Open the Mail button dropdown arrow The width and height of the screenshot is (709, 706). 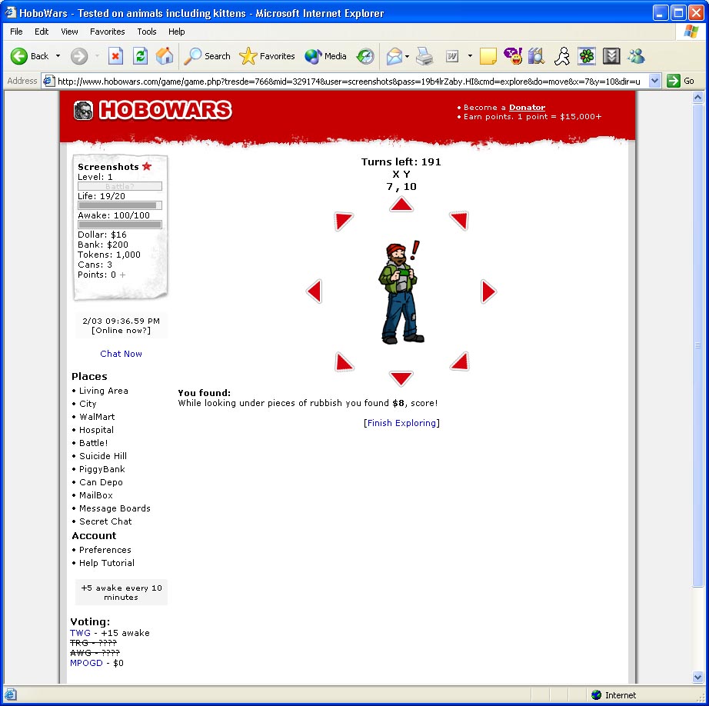pyautogui.click(x=407, y=56)
